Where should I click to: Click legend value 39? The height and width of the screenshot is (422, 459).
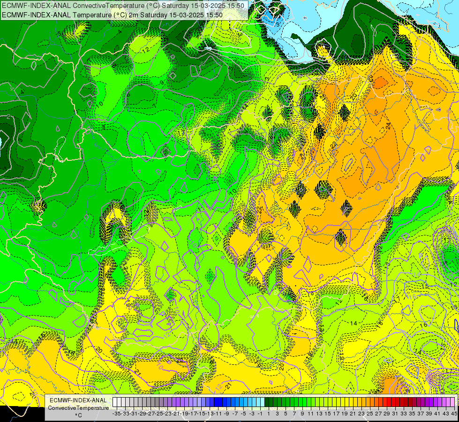[429, 414]
